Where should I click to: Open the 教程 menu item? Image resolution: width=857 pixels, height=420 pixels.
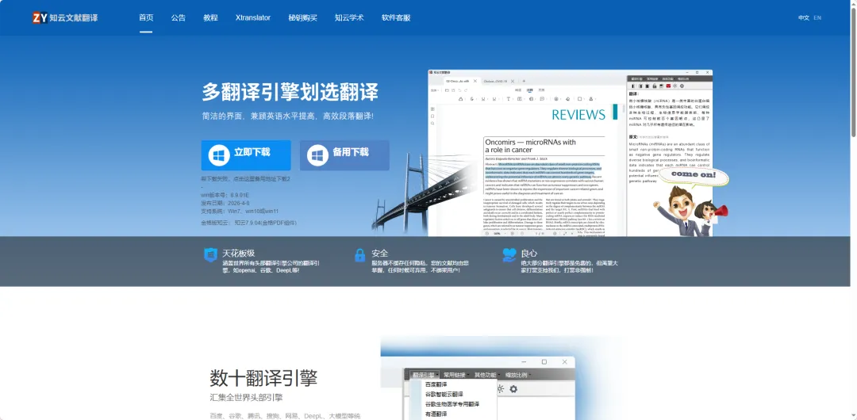tap(210, 17)
